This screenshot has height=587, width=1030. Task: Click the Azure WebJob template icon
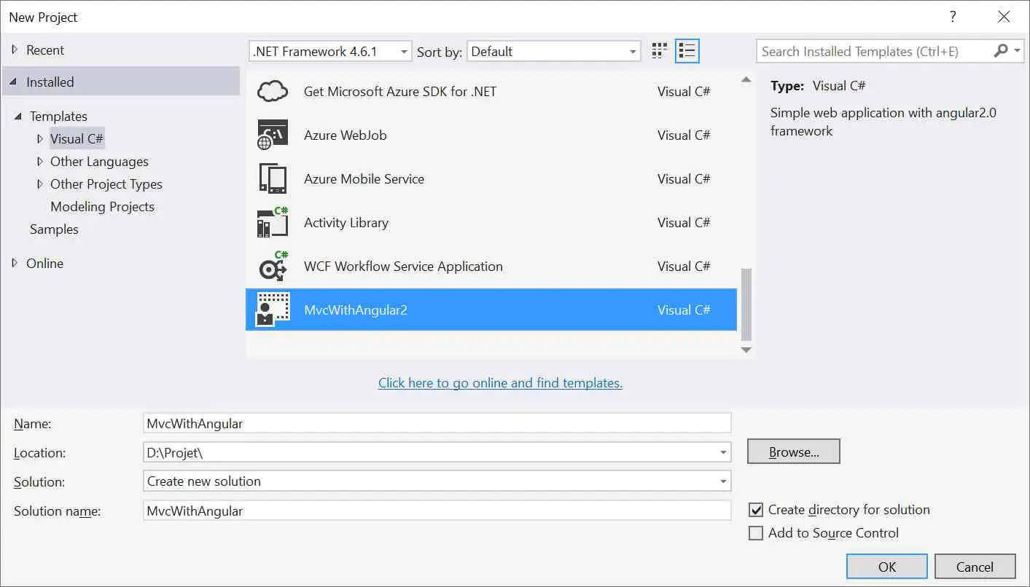pos(273,135)
